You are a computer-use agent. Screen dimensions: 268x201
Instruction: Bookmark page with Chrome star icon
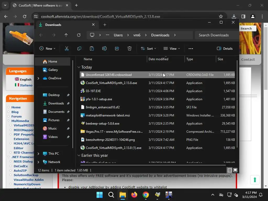221,16
